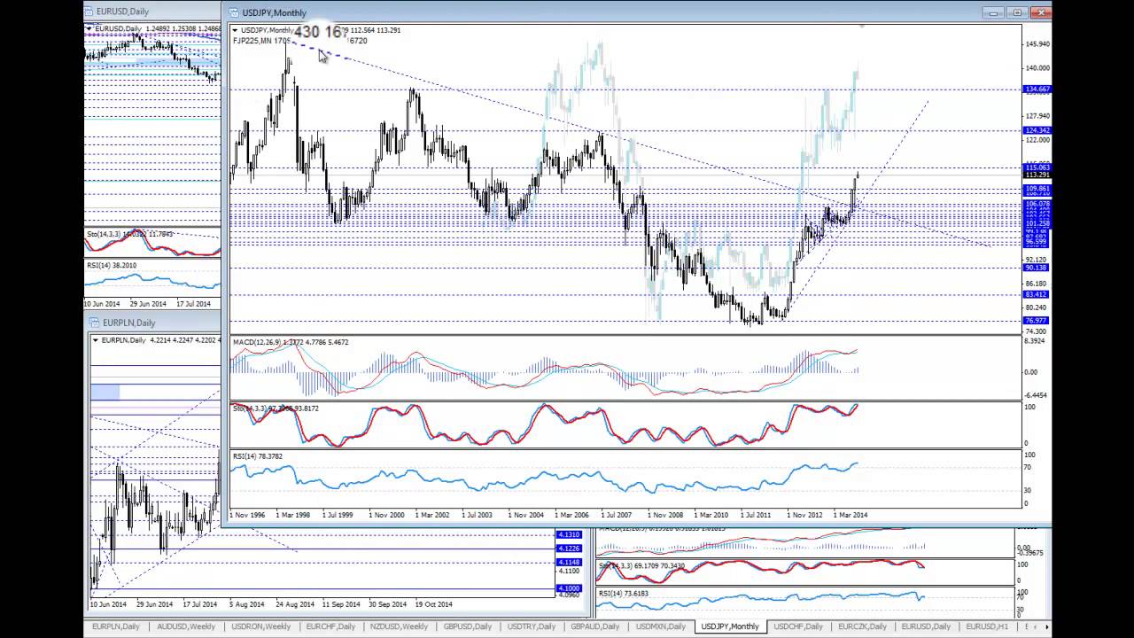Activate the EURPLN,Daily window title bar
This screenshot has height=638, width=1134.
(x=153, y=323)
